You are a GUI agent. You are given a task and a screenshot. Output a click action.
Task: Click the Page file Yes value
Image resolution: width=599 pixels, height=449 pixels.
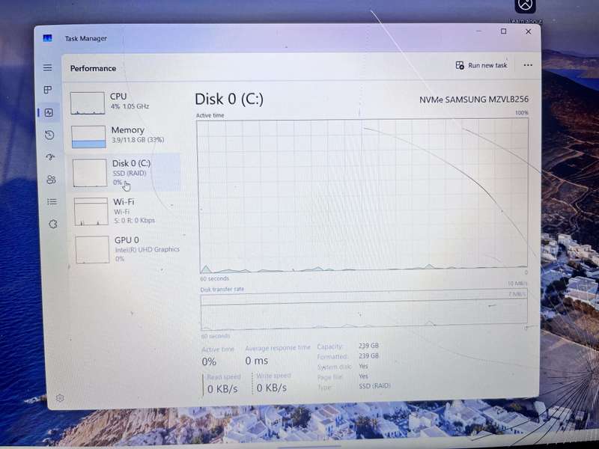tap(363, 376)
